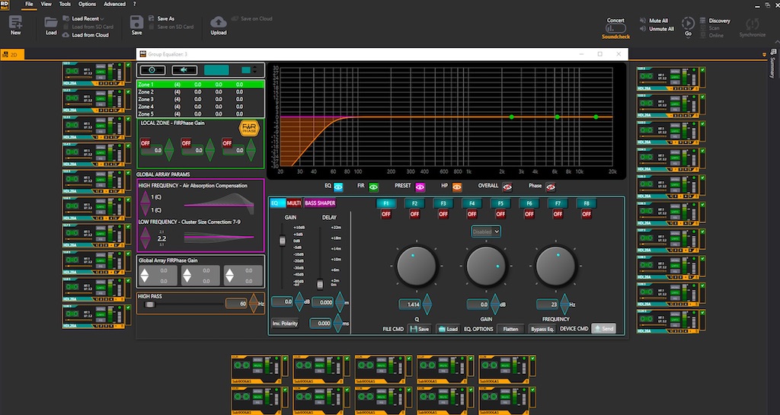780x415 pixels.
Task: Toggle the Concert/Soundcheck switch
Action: tap(615, 28)
